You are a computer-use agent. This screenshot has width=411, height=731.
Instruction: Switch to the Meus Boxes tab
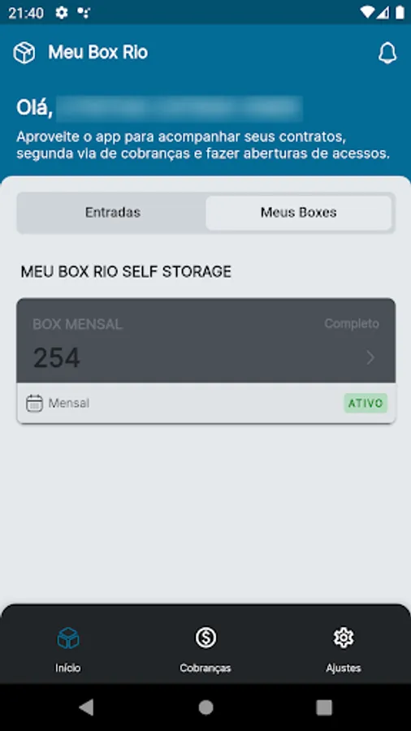299,213
